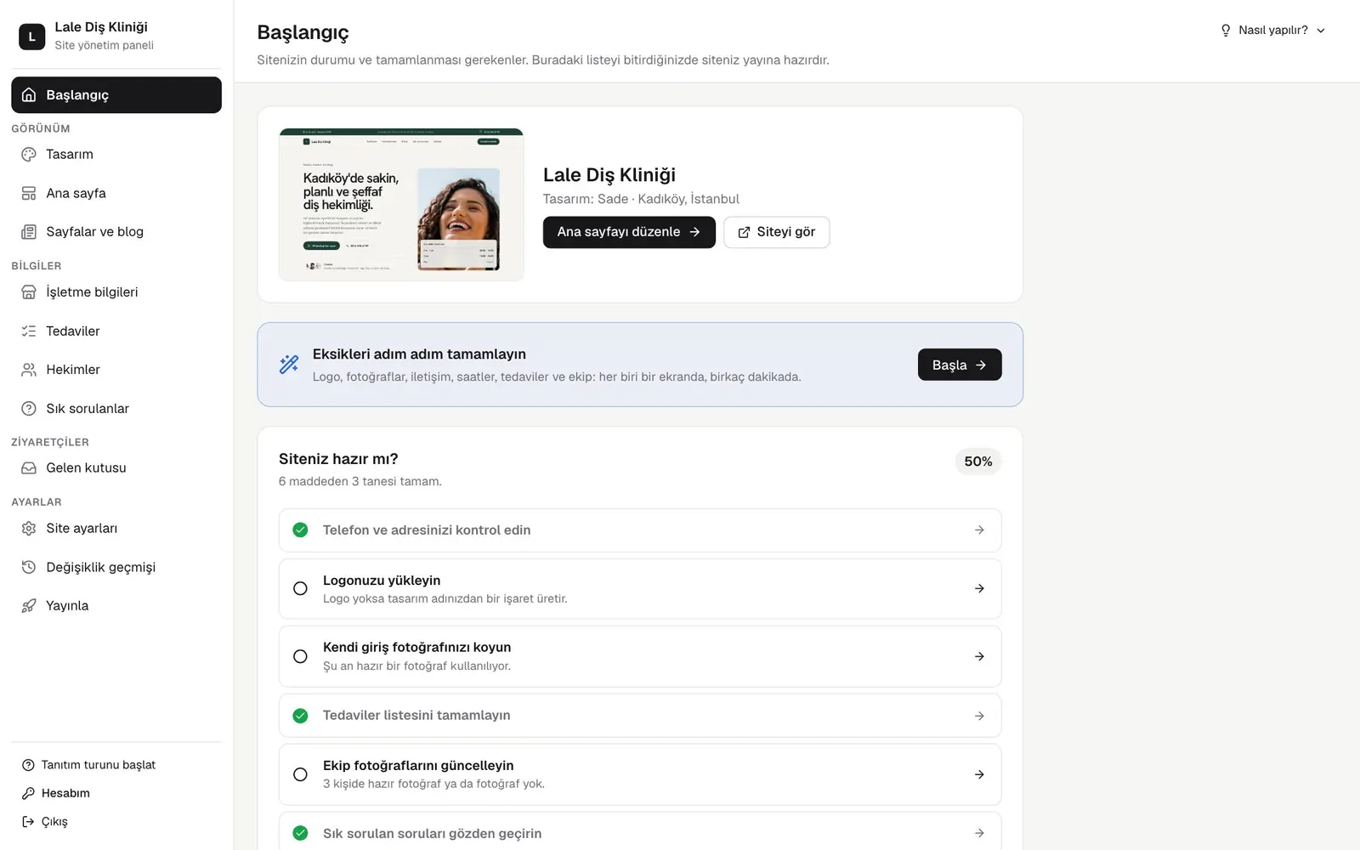
Task: Click the Sayfalar ve blog newspaper icon
Action: (29, 232)
